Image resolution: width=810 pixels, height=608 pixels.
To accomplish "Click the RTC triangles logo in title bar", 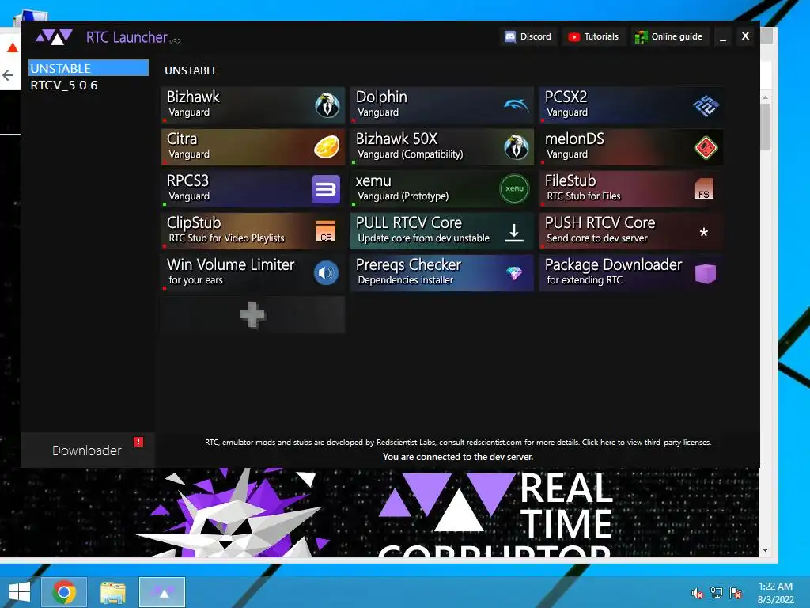I will tap(54, 37).
